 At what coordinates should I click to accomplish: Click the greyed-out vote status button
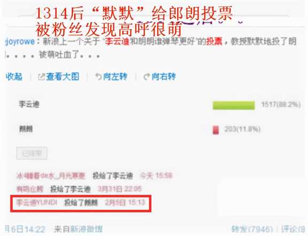(32, 153)
